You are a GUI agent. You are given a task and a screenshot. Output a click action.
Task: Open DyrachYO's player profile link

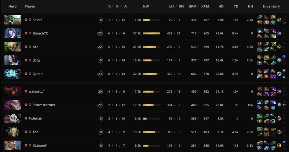pyautogui.click(x=40, y=33)
